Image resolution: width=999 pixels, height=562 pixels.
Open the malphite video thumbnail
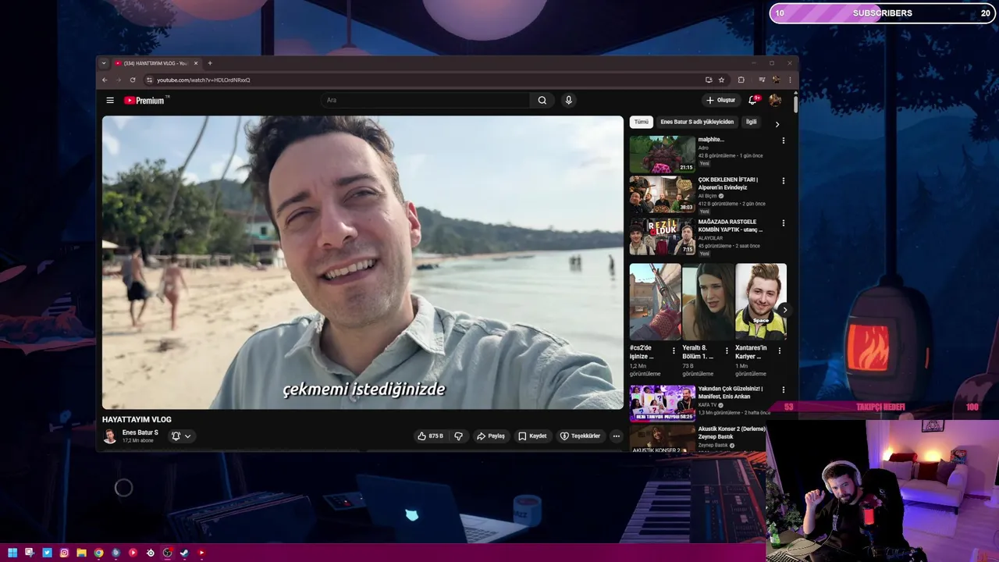(663, 155)
